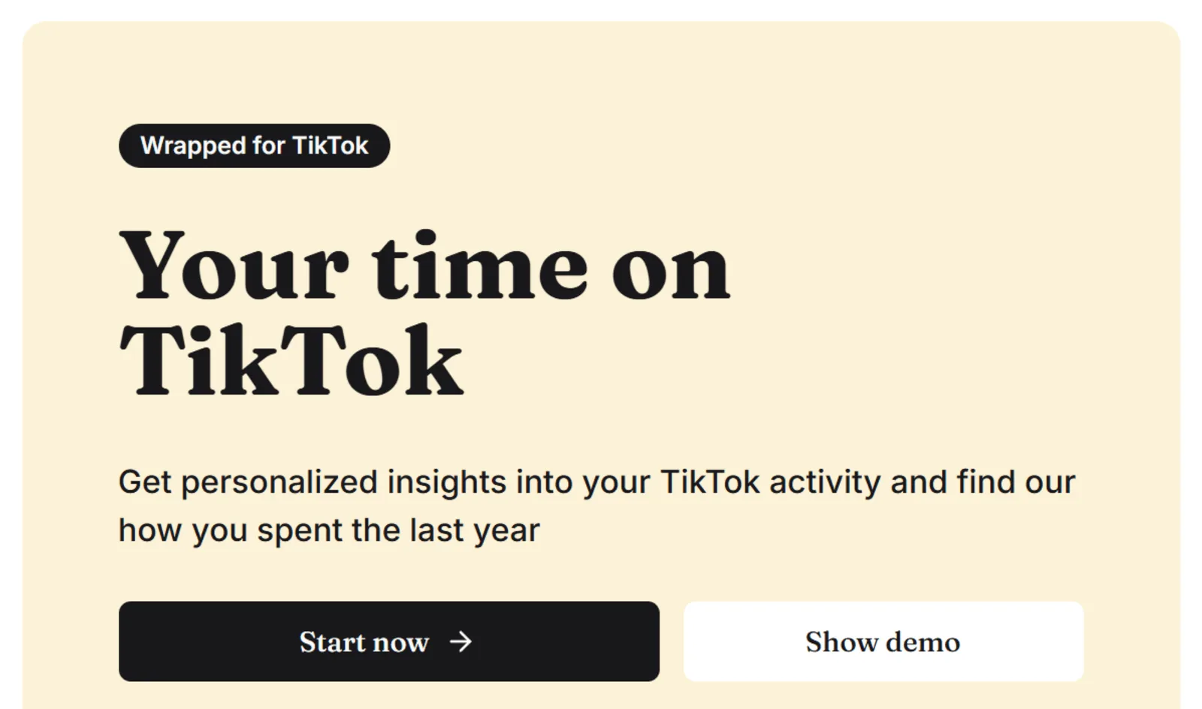
Task: Open the Show demo button
Action: [x=883, y=641]
